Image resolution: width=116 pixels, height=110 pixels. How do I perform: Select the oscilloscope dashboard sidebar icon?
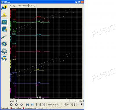[4, 22]
